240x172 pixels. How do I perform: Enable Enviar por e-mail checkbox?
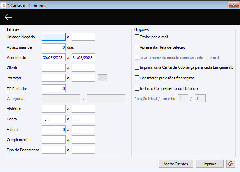coord(137,37)
